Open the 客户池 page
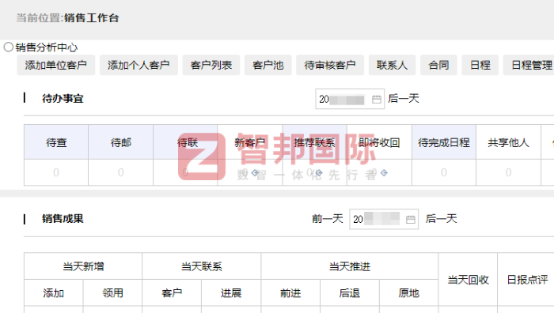Viewport: 554px width, 313px height. [x=268, y=65]
